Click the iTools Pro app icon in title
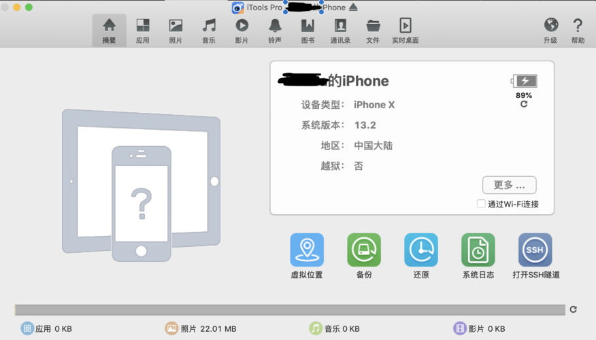596x340 pixels. [x=237, y=7]
